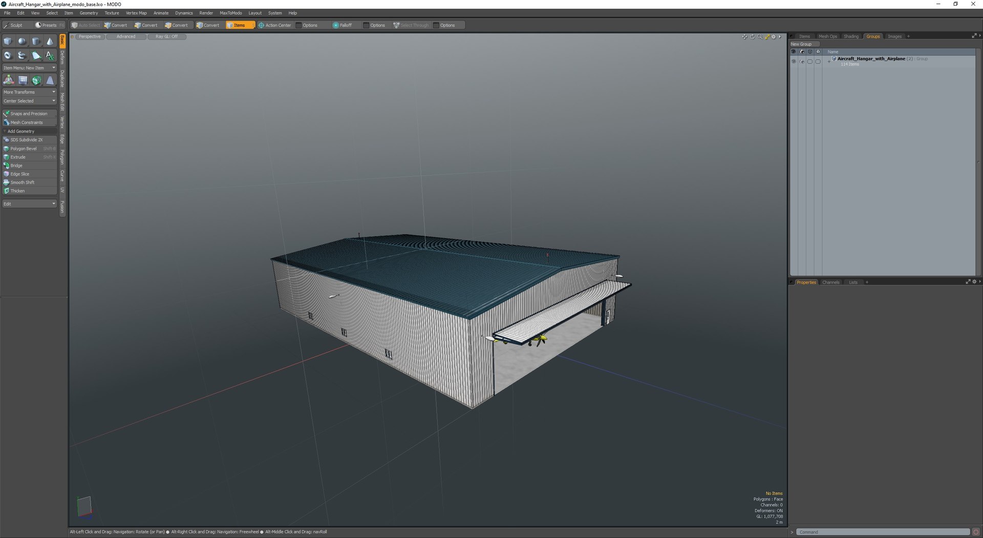Expand the Aircraft_Hangar_with_Airplane group
This screenshot has width=983, height=538.
click(x=829, y=61)
